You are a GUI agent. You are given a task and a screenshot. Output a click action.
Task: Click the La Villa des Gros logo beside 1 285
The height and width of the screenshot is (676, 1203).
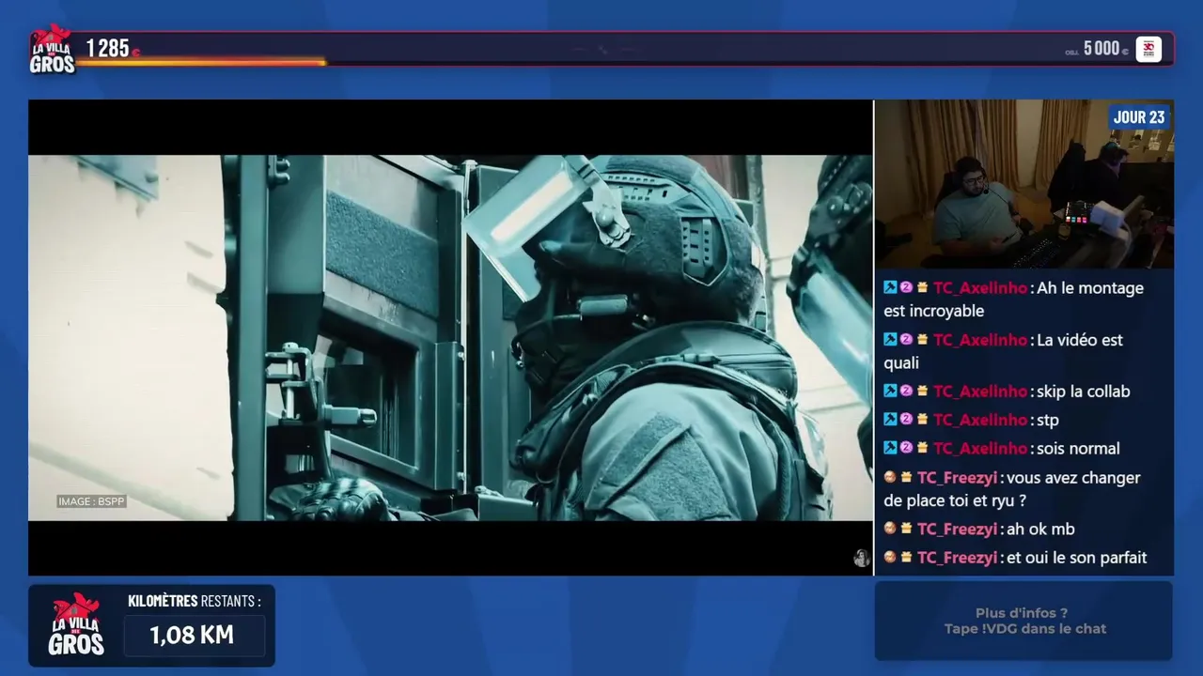tap(52, 49)
